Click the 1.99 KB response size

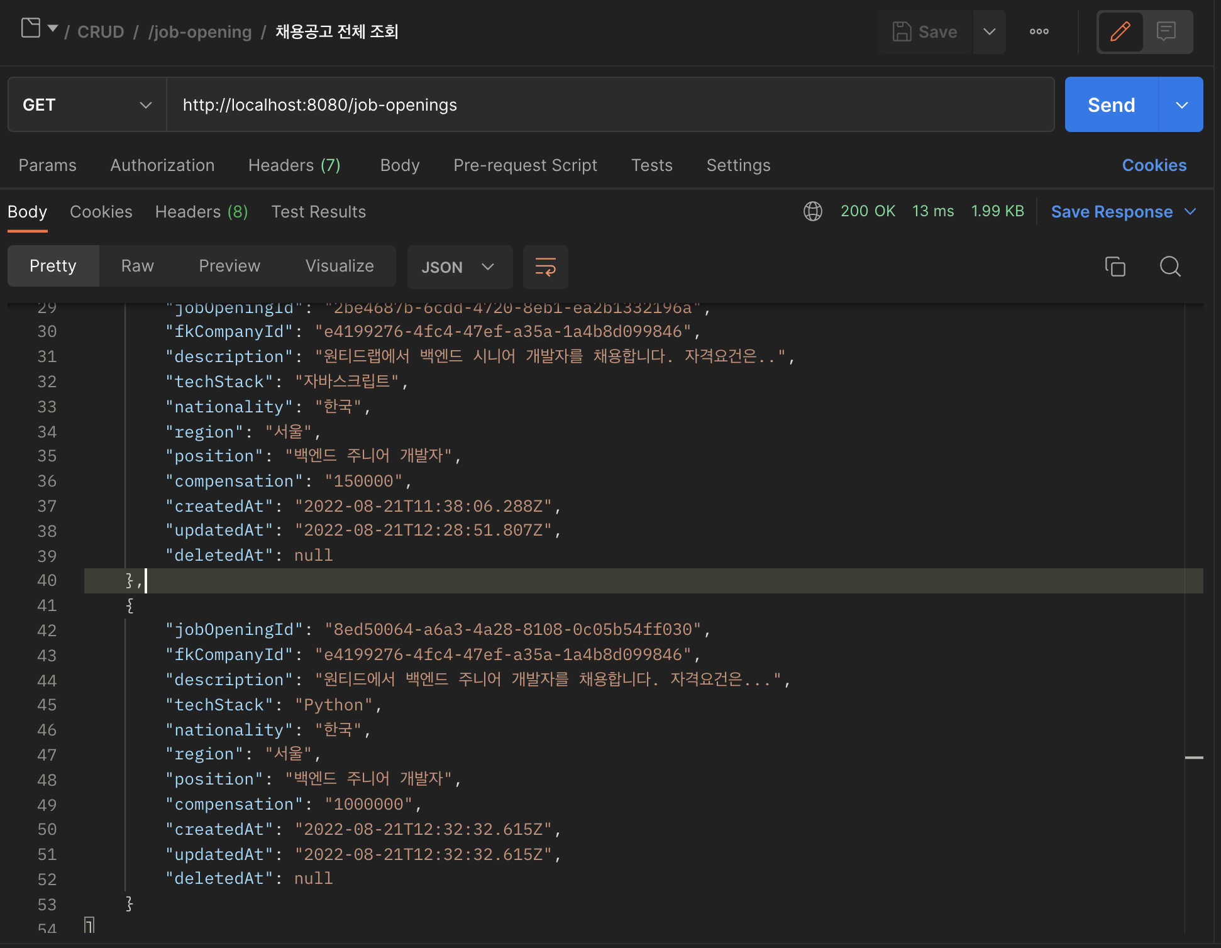tap(998, 211)
